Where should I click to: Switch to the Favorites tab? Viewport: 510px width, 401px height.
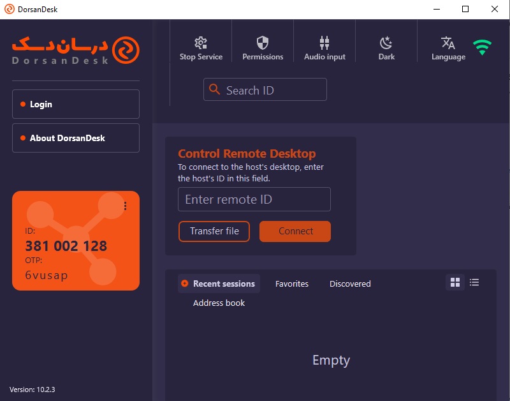click(x=292, y=284)
